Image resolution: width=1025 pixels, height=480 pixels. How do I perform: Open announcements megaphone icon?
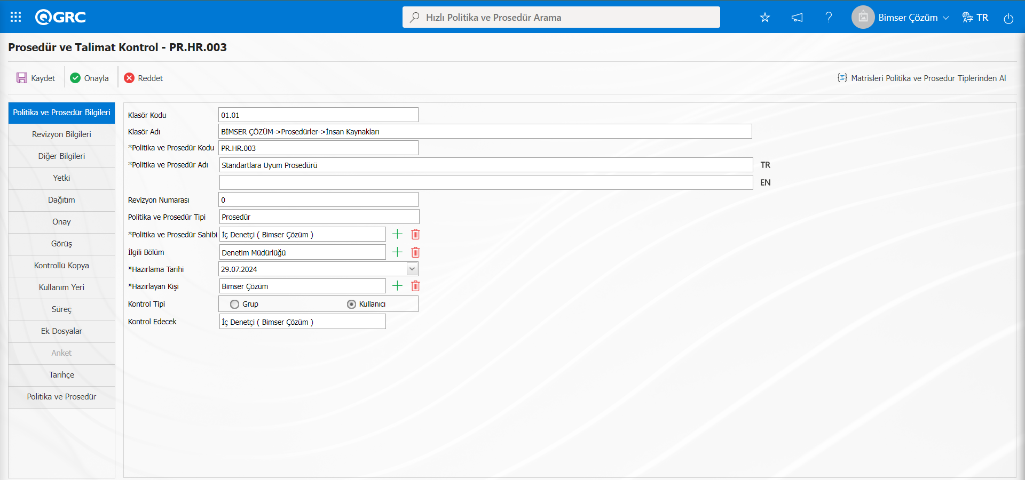click(x=797, y=18)
